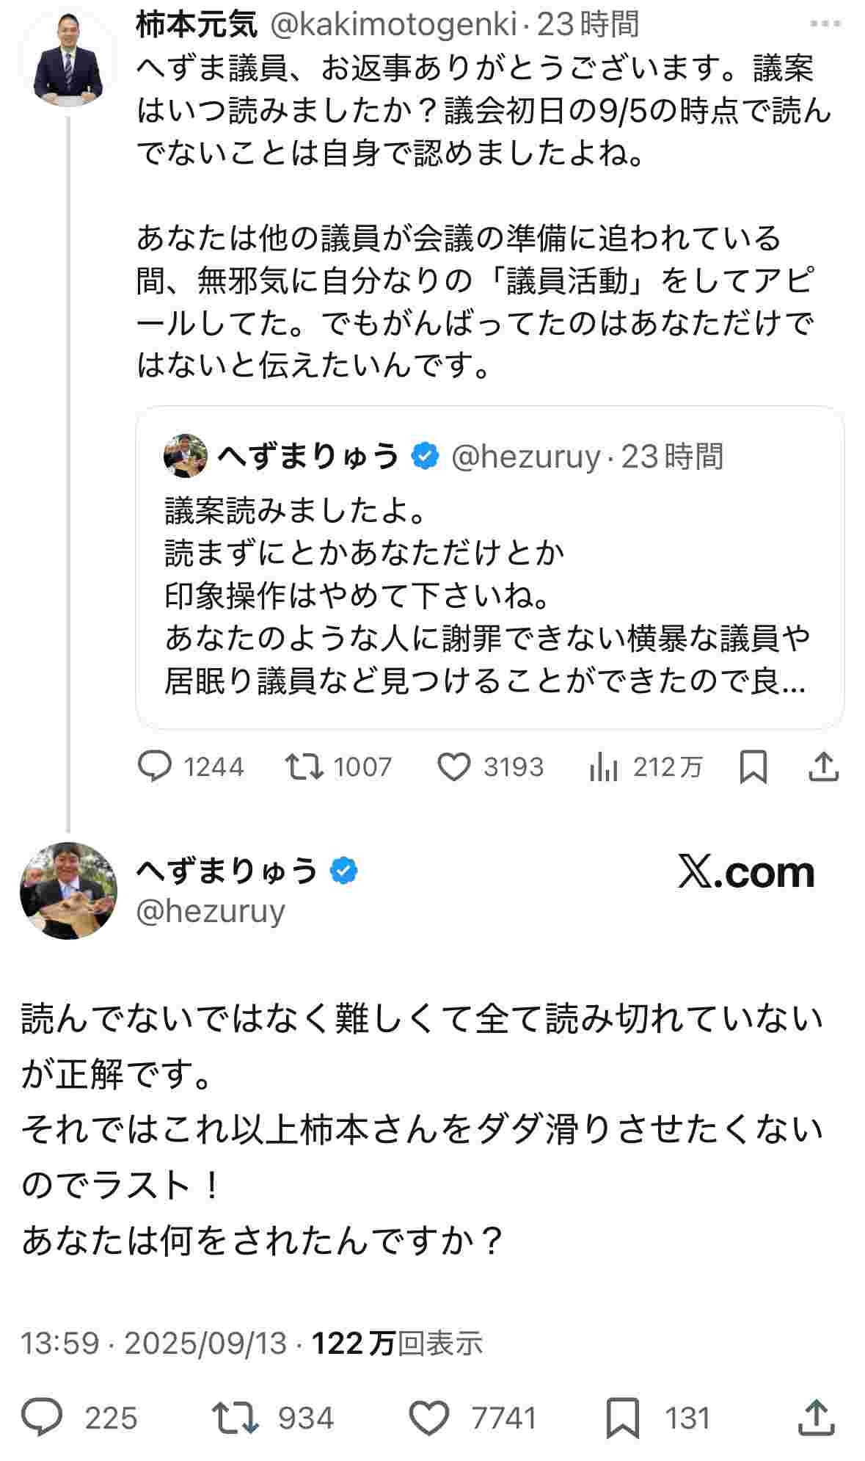Share the main へずまりゅう tweet
The height and width of the screenshot is (1461, 865).
click(x=816, y=1418)
